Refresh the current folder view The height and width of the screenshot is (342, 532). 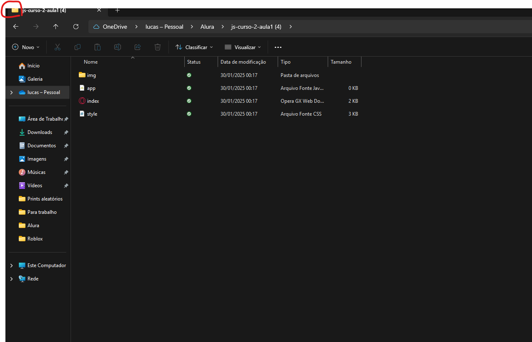pyautogui.click(x=76, y=27)
